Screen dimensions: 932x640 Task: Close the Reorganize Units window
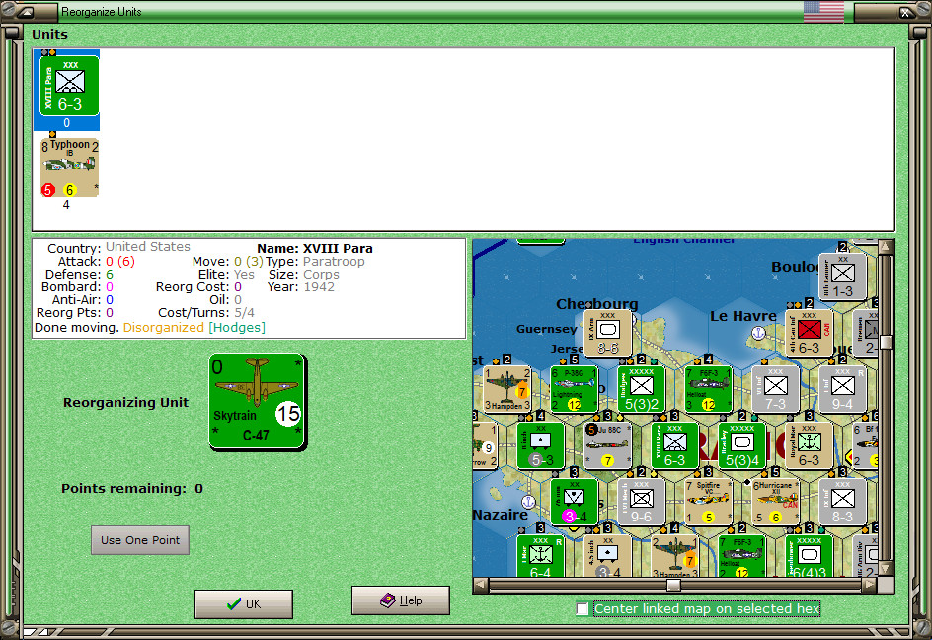[x=904, y=12]
